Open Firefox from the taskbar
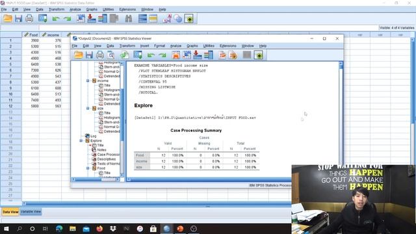Image resolution: width=416 pixels, height=234 pixels. 99,228
